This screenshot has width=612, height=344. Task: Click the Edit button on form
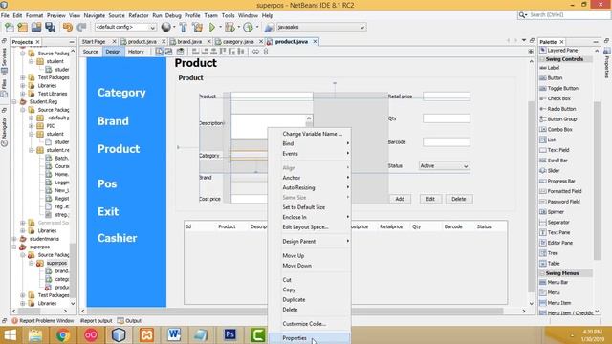430,199
